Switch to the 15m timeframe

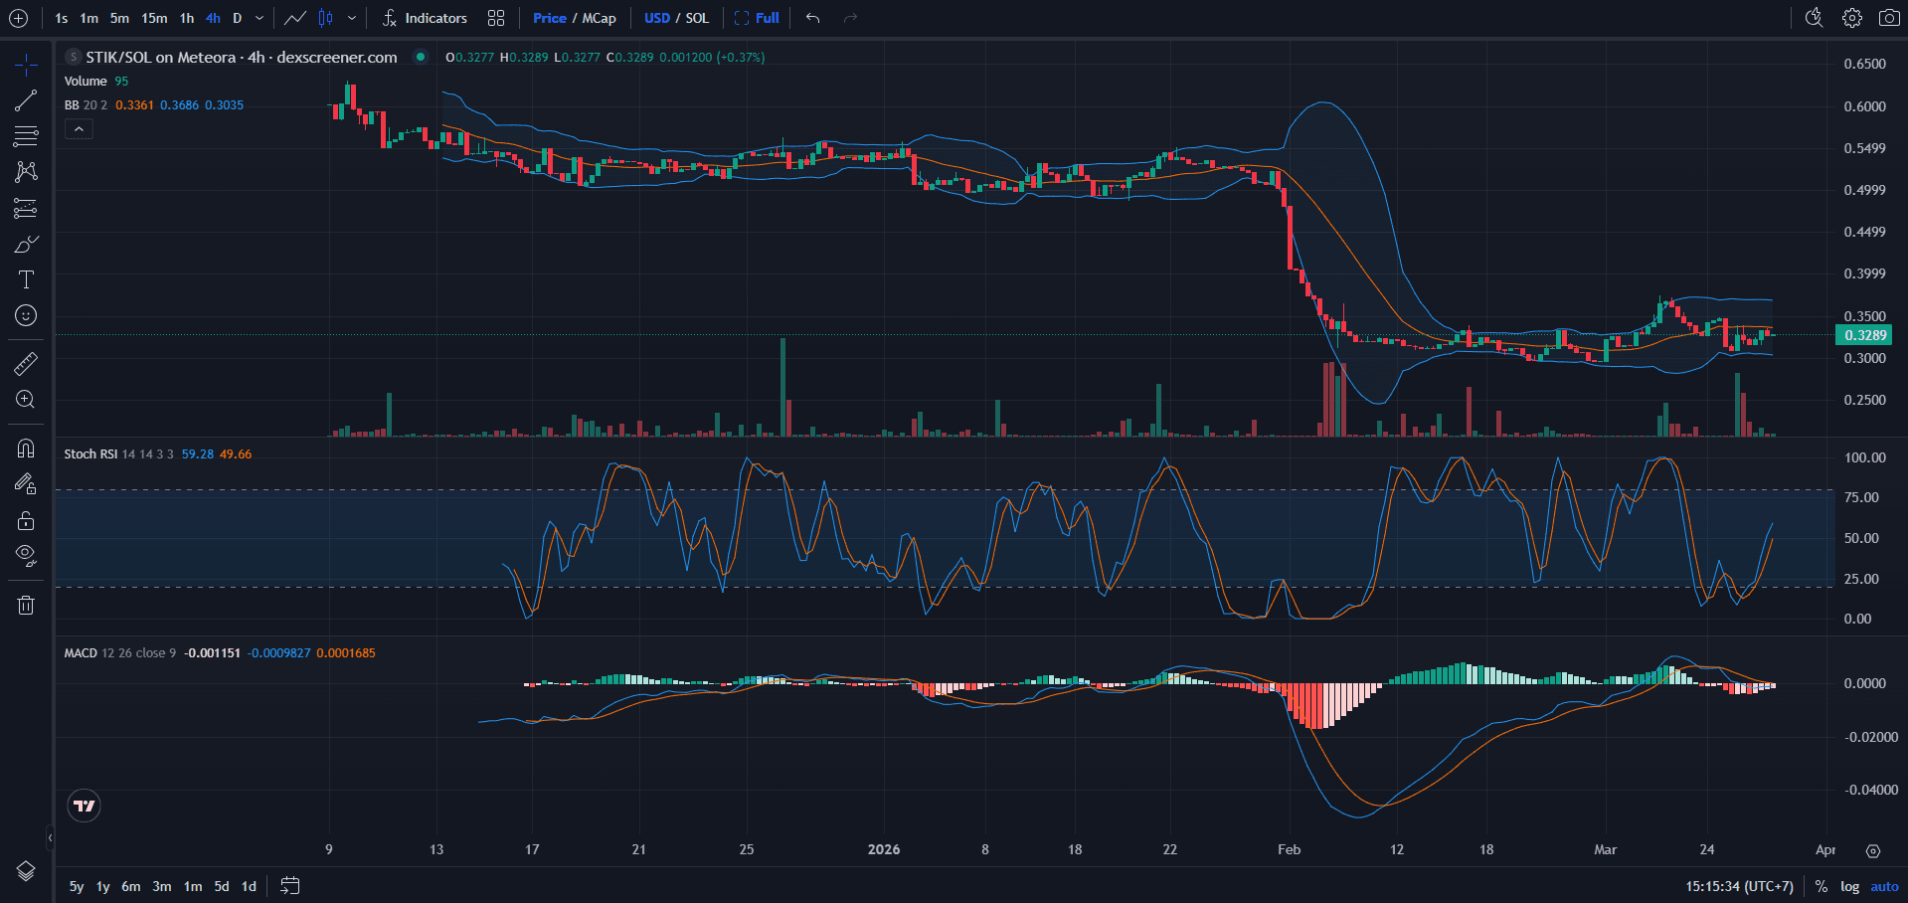click(153, 18)
